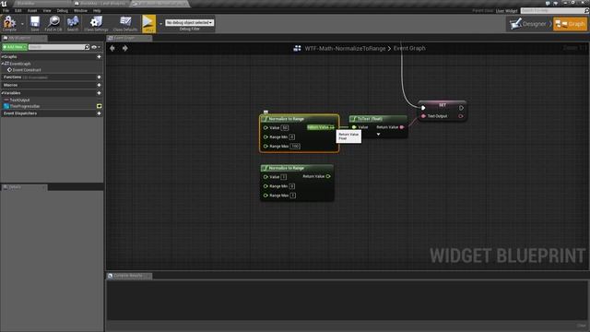Click Return Value pin on lower Normalize to Range

328,176
